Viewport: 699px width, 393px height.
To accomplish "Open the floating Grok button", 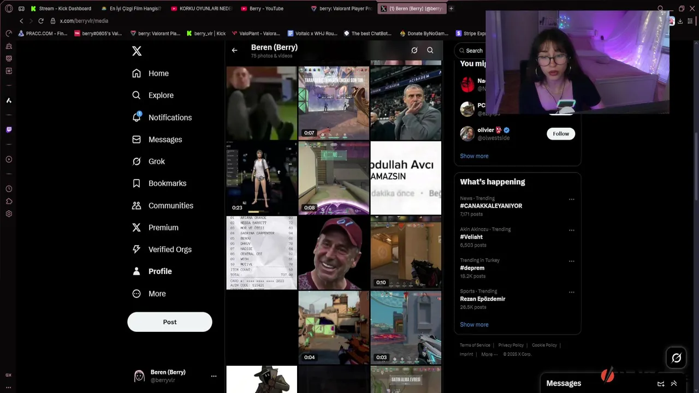I will pyautogui.click(x=676, y=358).
